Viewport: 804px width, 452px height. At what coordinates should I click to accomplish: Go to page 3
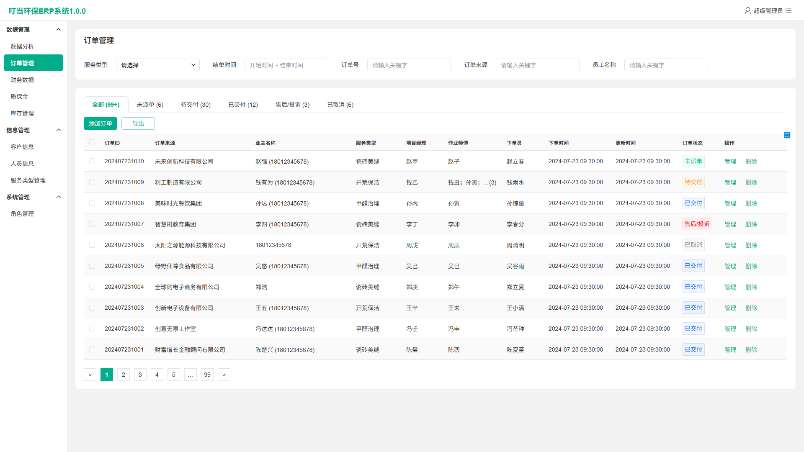tap(140, 375)
